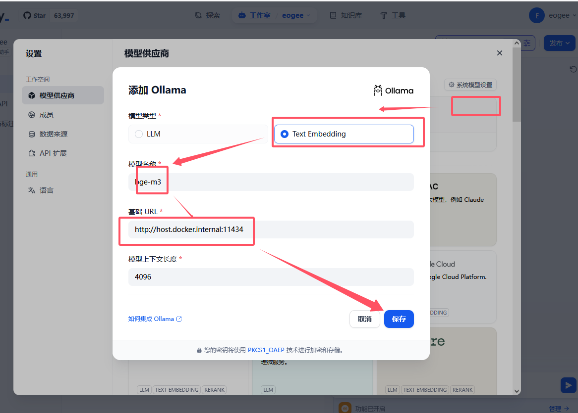Select 模型供应商 in the settings sidebar
Screen dimensions: 578x413
coord(62,95)
